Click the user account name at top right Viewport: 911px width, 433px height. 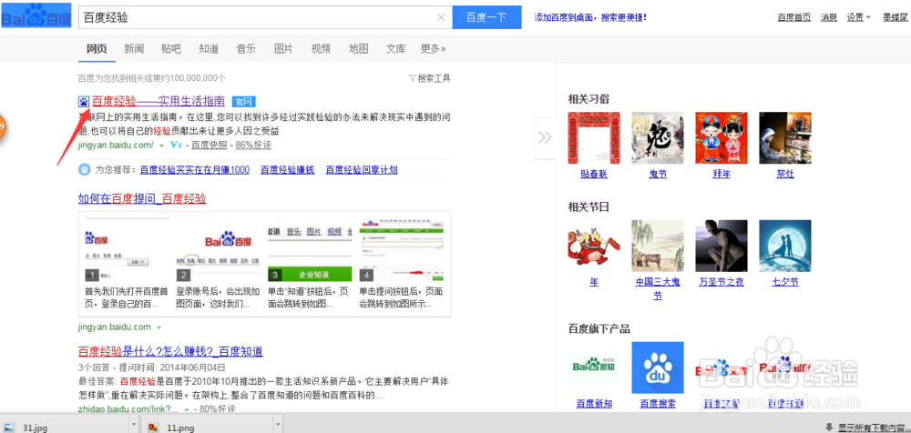coord(896,17)
